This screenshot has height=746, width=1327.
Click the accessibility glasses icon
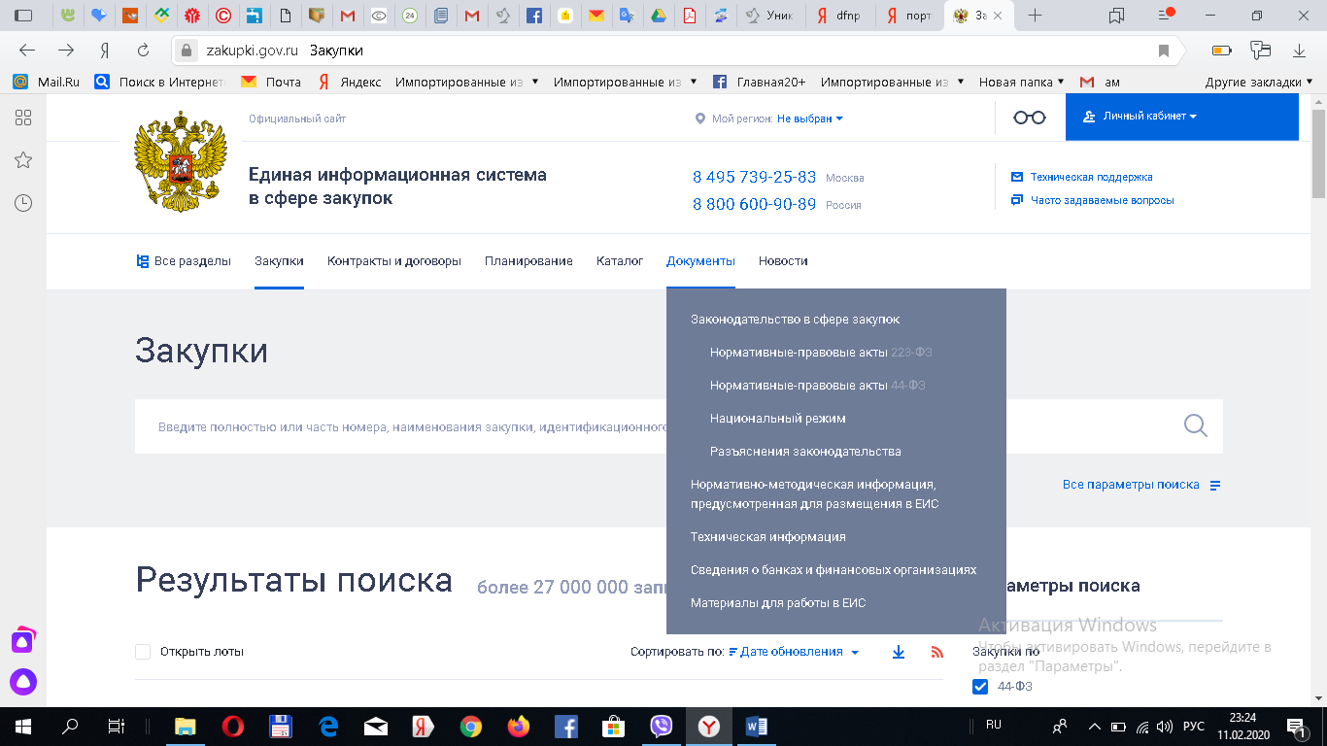[x=1029, y=118]
